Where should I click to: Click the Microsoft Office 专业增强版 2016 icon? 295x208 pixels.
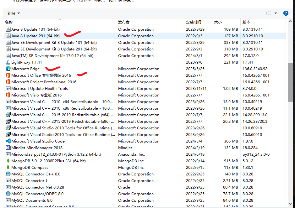pyautogui.click(x=8, y=75)
